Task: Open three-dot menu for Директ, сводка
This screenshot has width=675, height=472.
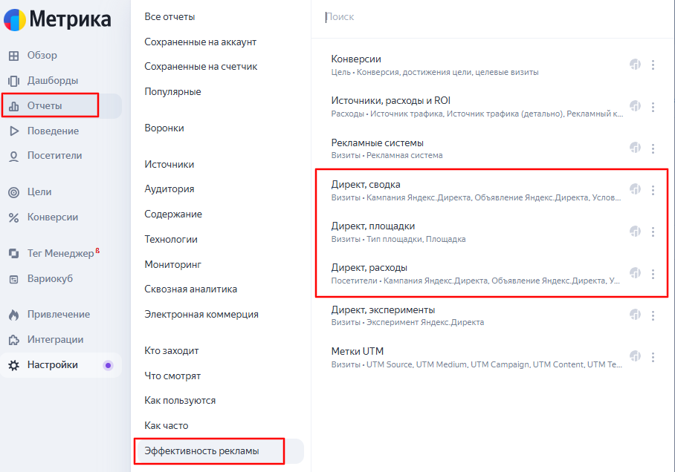Action: point(653,190)
